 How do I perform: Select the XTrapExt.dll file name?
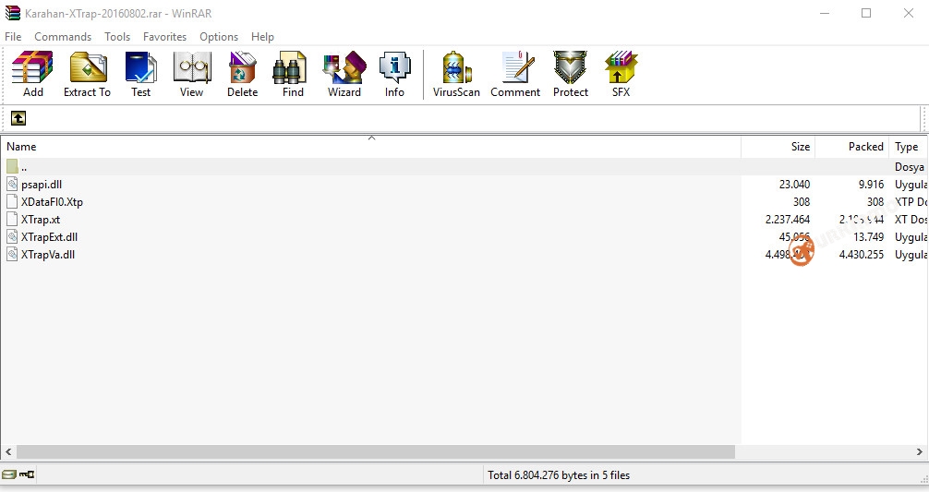pos(49,237)
